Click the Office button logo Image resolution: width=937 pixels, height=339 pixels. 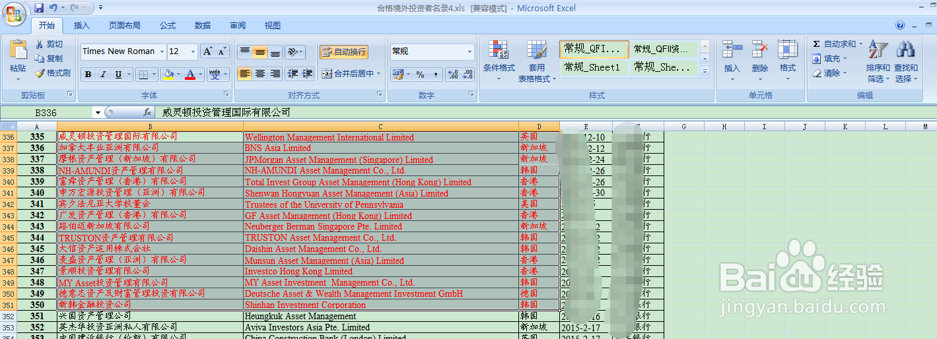15,13
